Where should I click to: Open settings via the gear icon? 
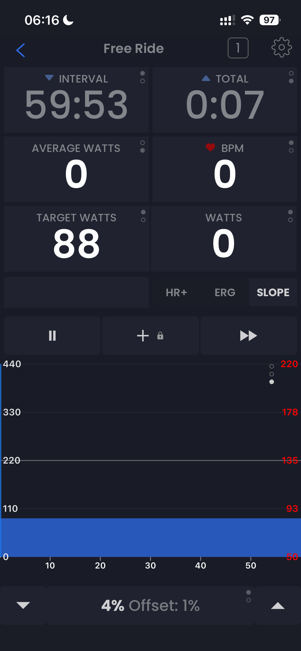(281, 48)
